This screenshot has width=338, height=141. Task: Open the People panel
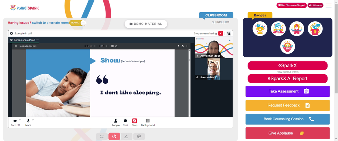pos(116,122)
